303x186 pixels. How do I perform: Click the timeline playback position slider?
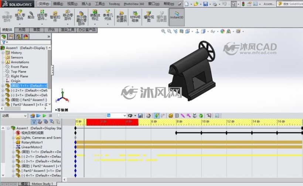58,115
